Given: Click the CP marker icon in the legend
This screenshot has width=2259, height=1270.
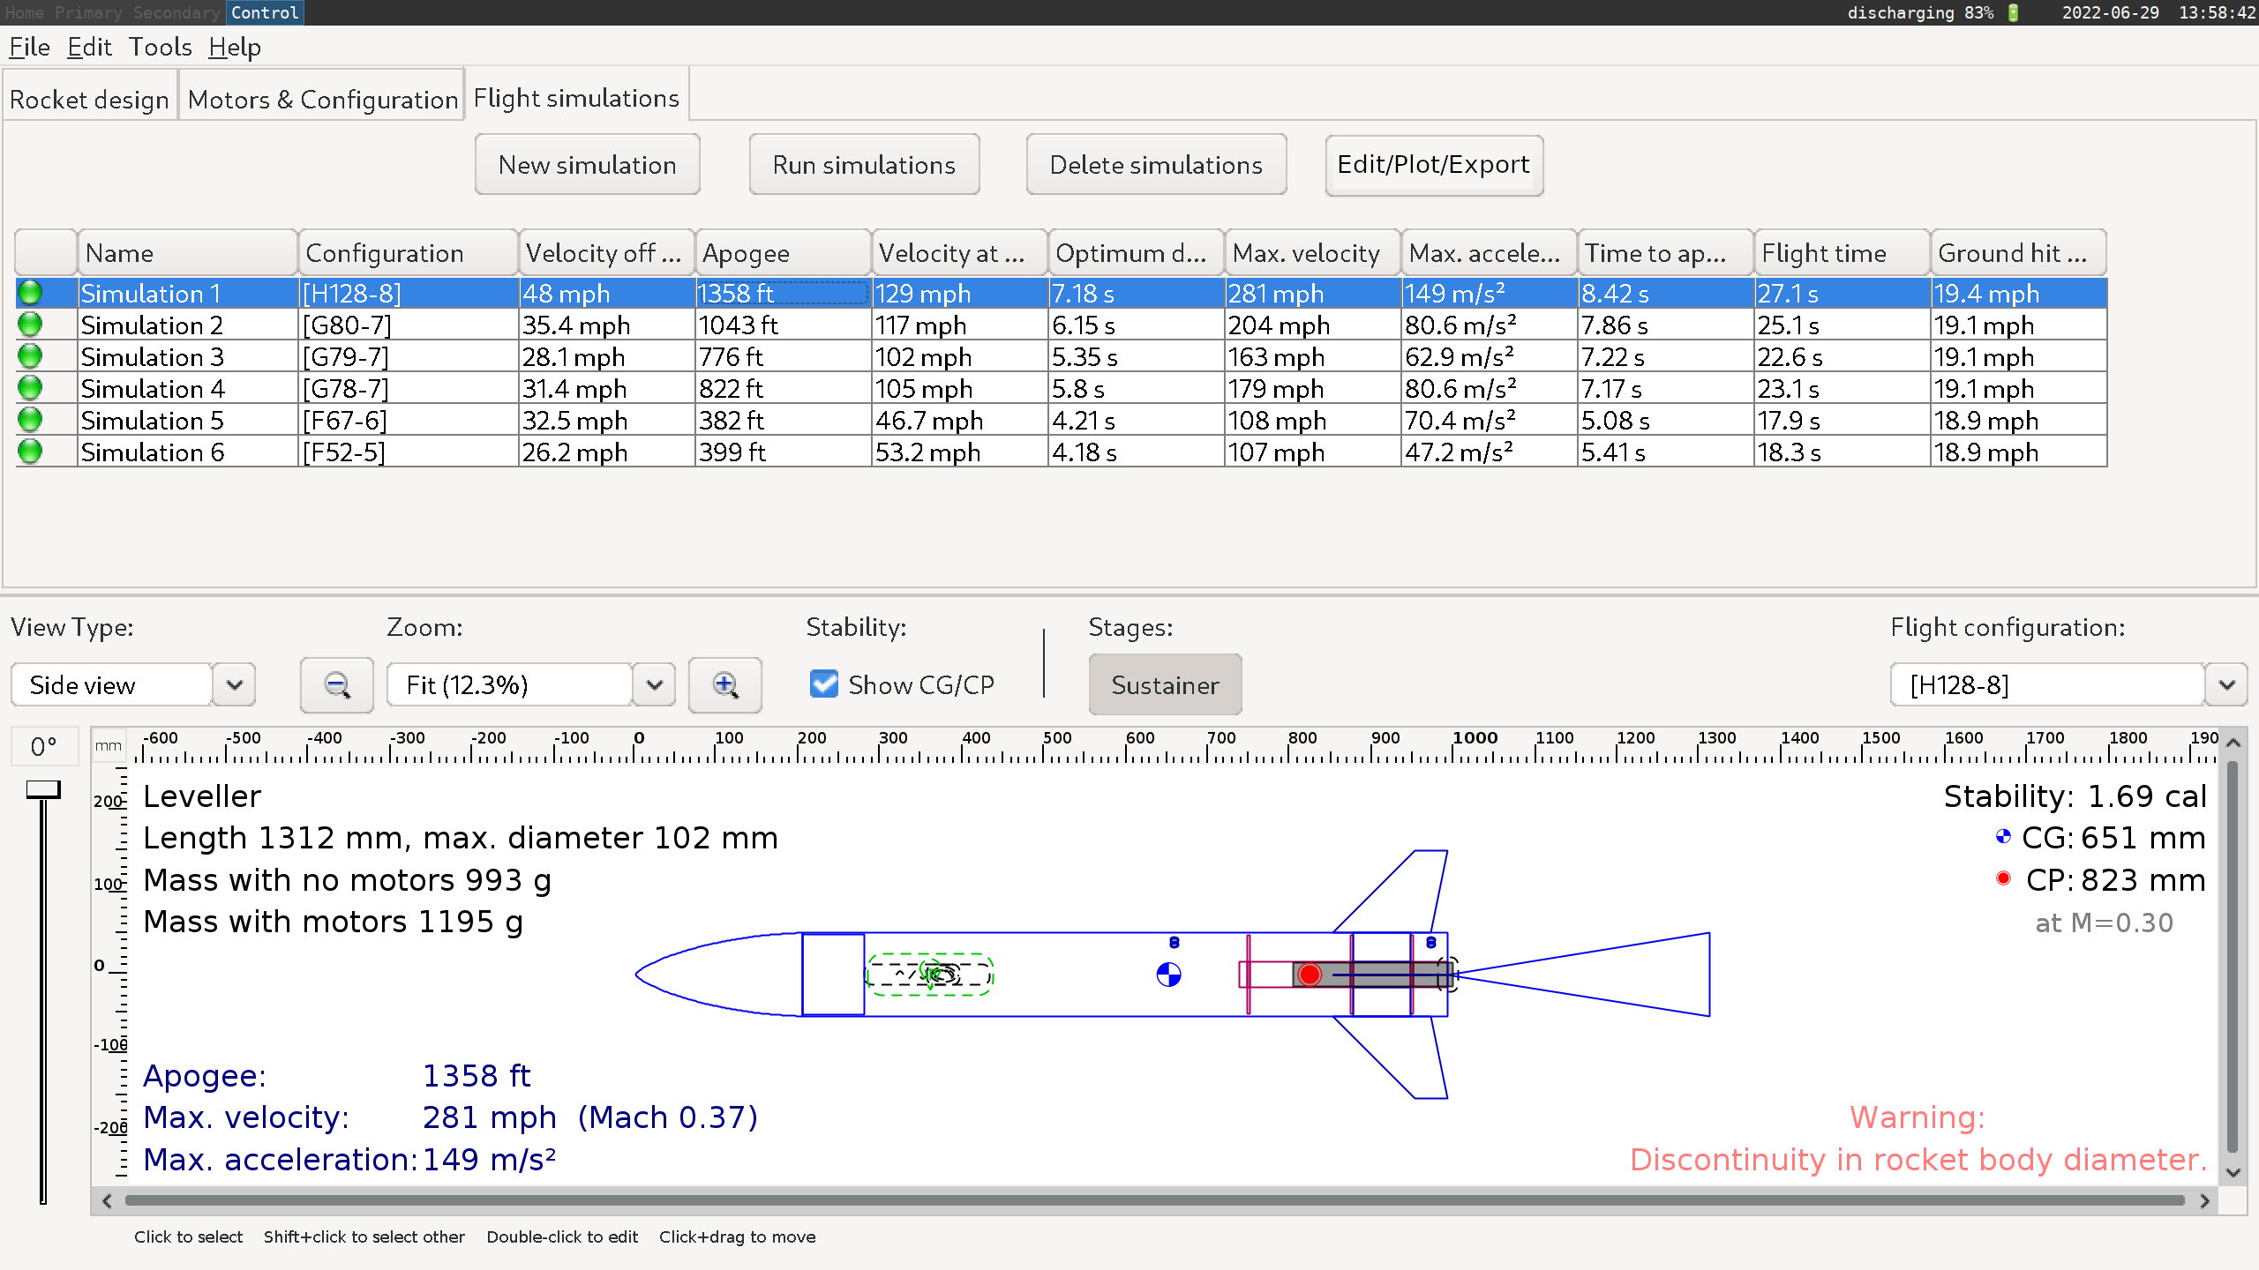Looking at the screenshot, I should click(2003, 879).
